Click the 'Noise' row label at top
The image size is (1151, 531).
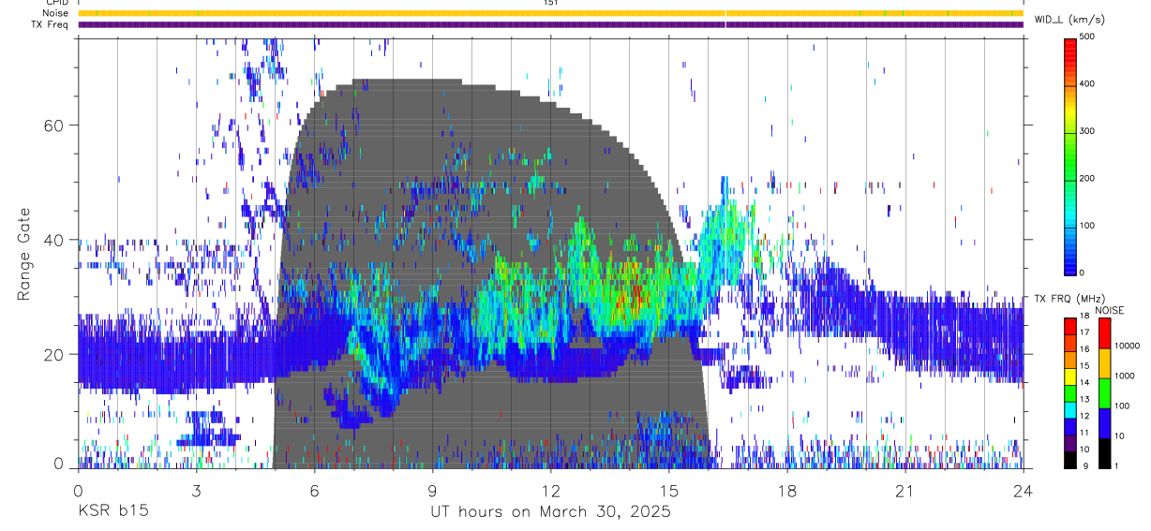click(x=55, y=13)
